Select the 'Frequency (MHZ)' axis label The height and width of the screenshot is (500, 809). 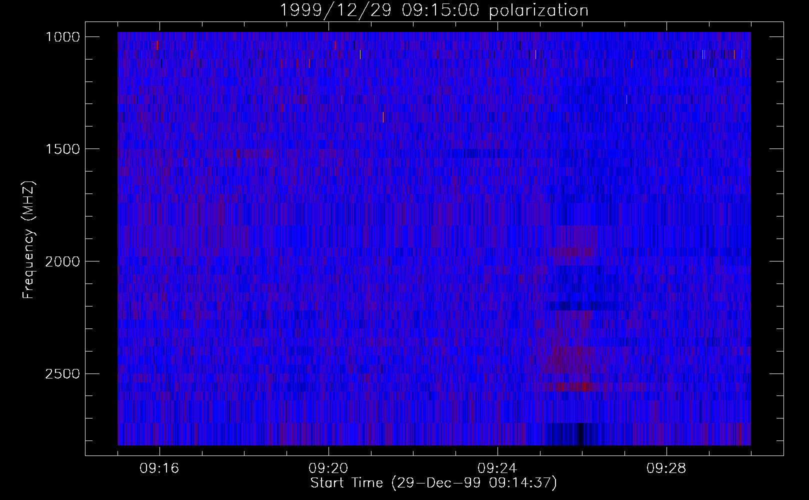point(29,240)
